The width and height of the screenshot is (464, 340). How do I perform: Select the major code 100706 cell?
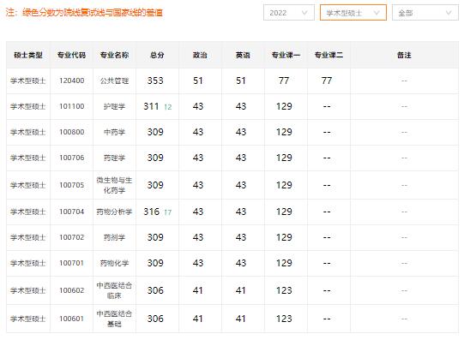tap(71, 158)
